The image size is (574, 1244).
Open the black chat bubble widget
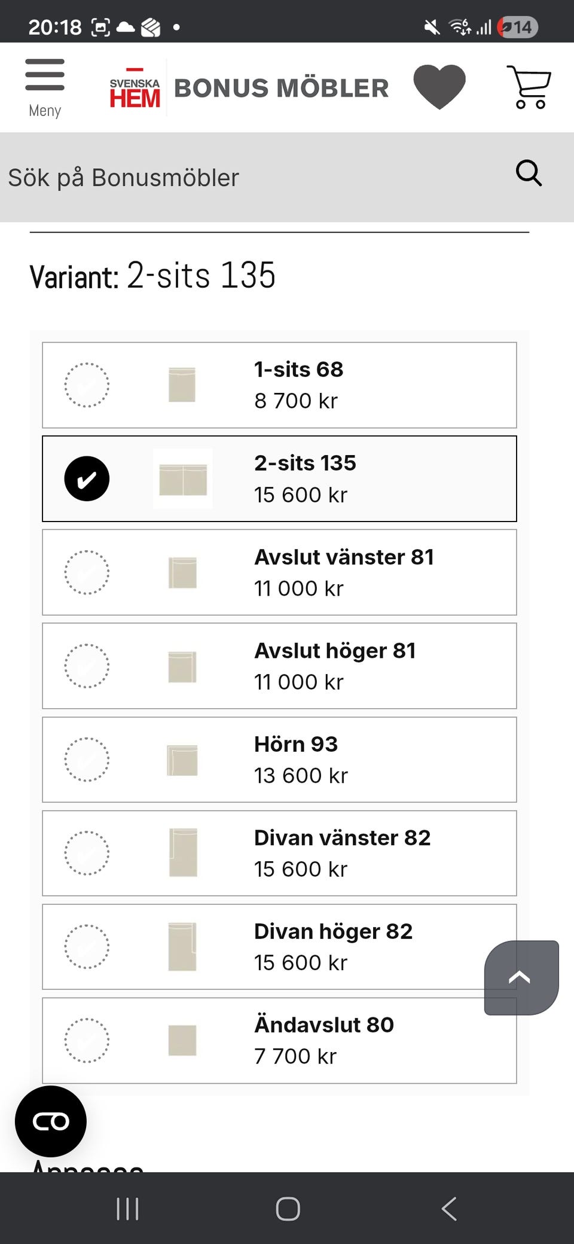[x=51, y=1121]
